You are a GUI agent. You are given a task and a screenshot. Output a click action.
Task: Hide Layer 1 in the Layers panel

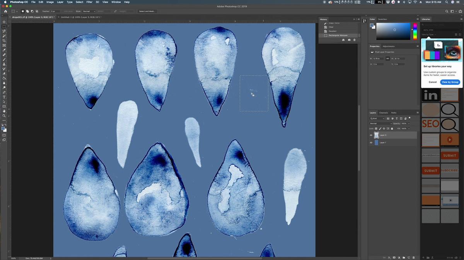371,142
